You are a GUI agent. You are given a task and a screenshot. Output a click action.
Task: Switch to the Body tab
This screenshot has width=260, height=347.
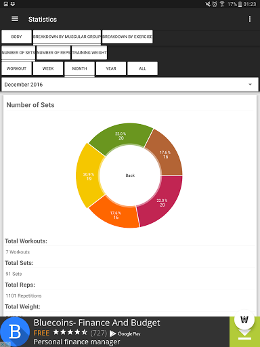(x=16, y=37)
